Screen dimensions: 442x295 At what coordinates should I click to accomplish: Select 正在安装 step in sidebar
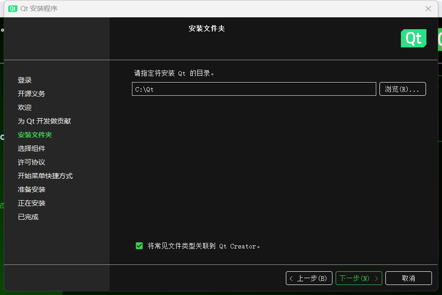[32, 203]
